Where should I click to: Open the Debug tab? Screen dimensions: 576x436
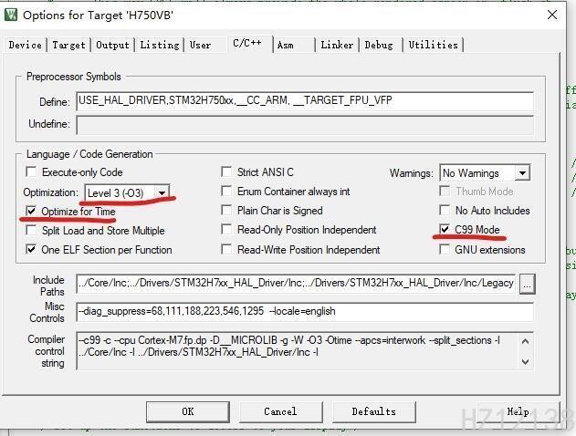tap(378, 45)
